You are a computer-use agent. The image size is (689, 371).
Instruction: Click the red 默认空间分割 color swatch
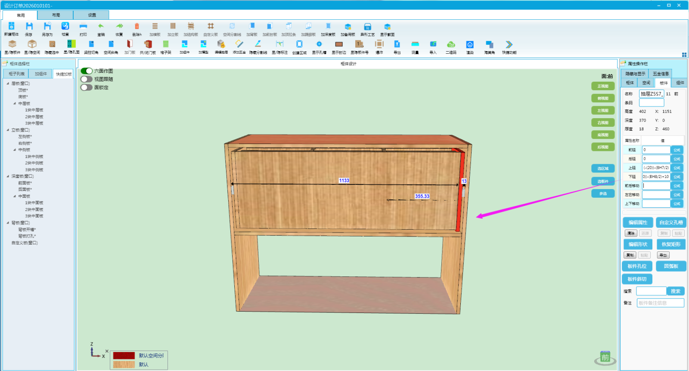124,356
